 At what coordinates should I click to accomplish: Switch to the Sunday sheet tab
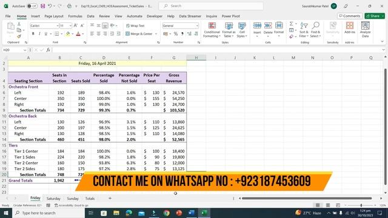pos(73,199)
